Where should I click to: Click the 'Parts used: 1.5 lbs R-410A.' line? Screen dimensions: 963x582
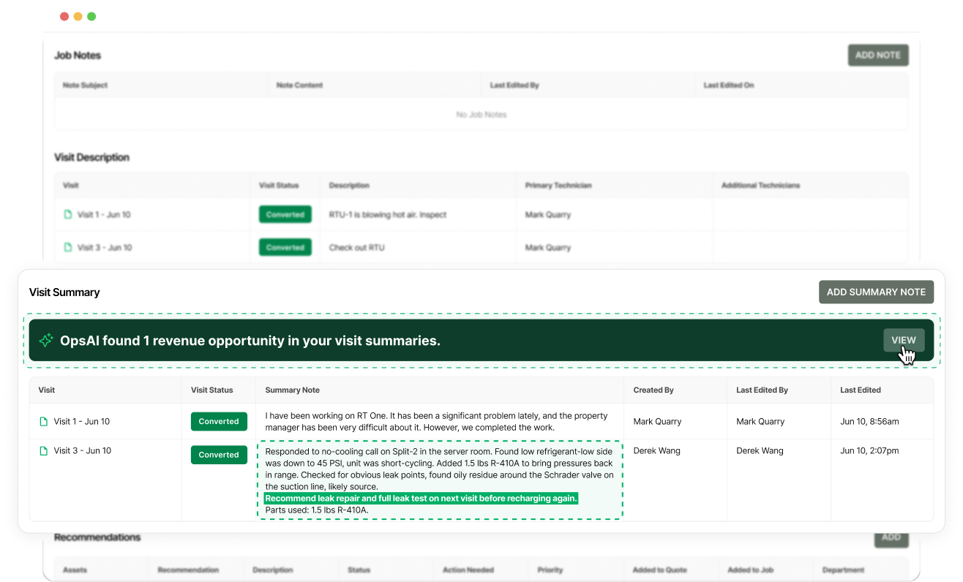pyautogui.click(x=317, y=510)
